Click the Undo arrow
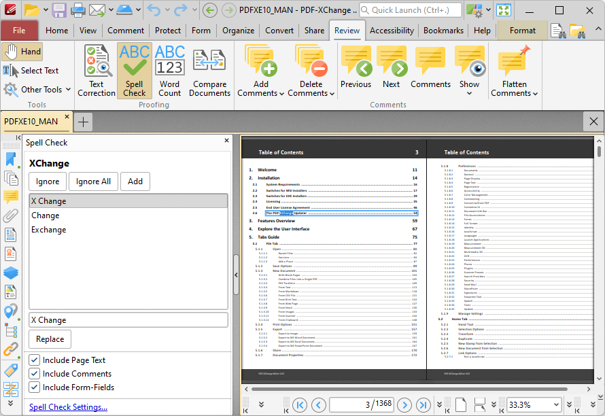 pos(154,10)
